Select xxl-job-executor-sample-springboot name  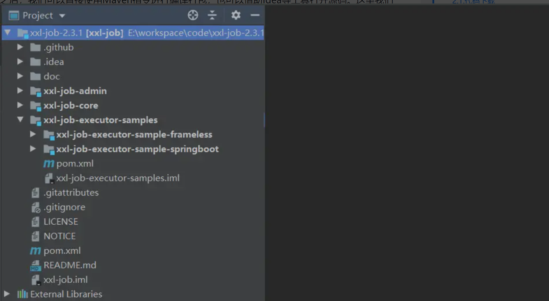[x=137, y=149]
